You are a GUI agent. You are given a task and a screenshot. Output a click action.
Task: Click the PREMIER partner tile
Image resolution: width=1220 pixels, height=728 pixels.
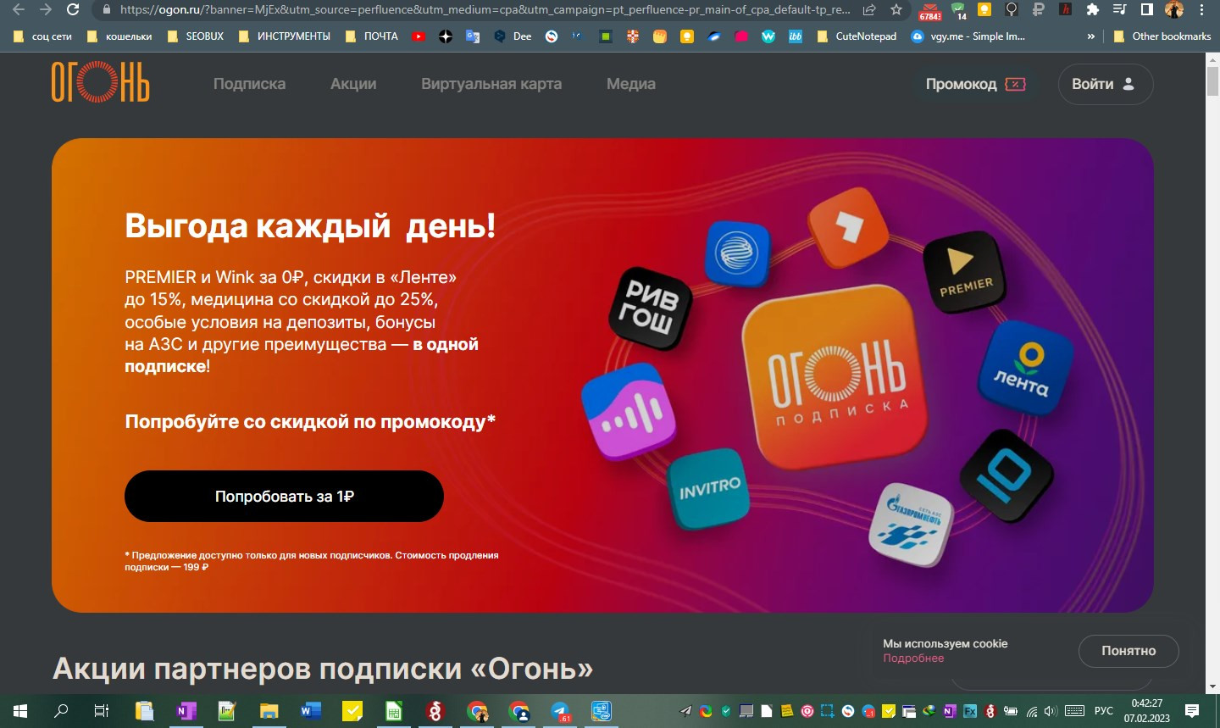click(x=964, y=272)
